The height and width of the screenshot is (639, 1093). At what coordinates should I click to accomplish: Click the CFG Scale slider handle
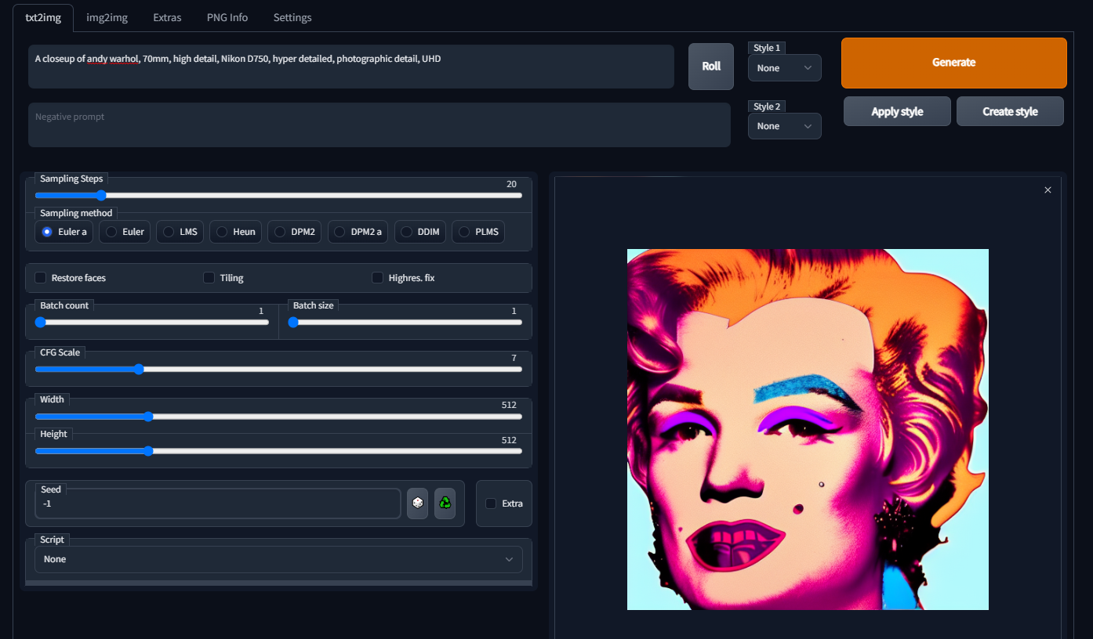(139, 370)
